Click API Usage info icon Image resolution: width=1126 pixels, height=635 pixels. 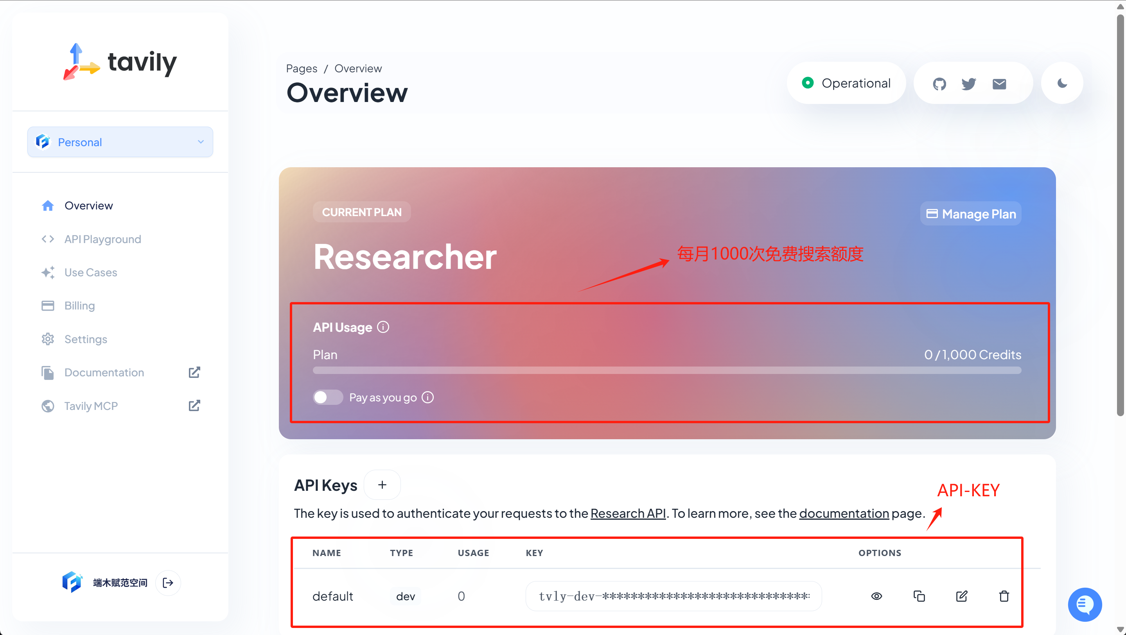(383, 327)
